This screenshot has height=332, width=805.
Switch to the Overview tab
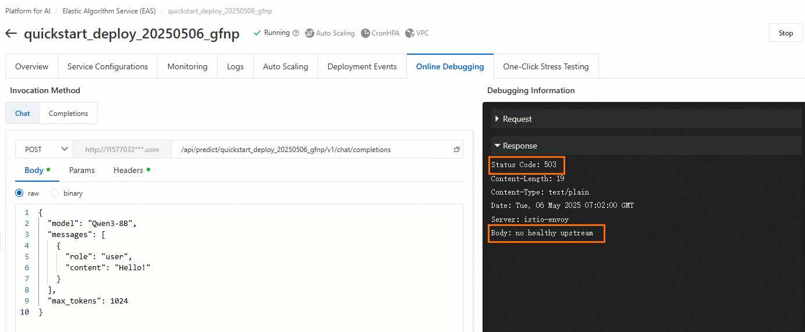point(31,66)
